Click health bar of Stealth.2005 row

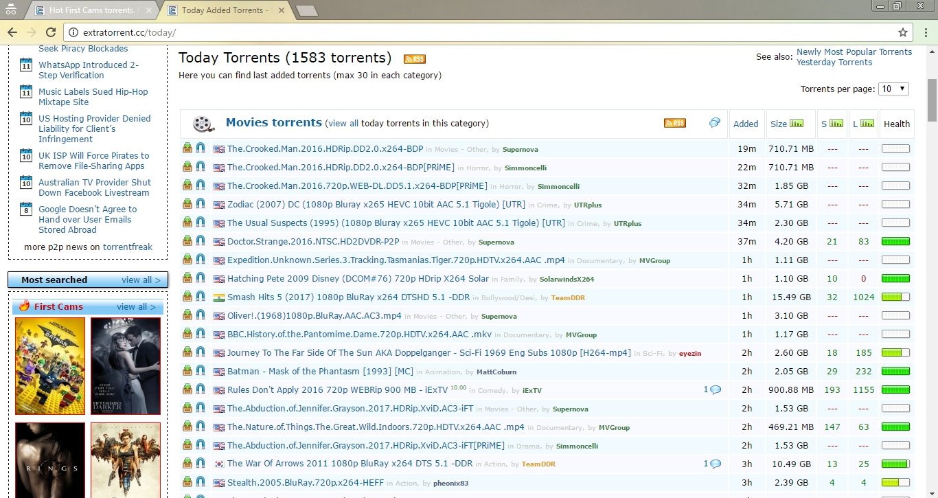click(x=895, y=482)
